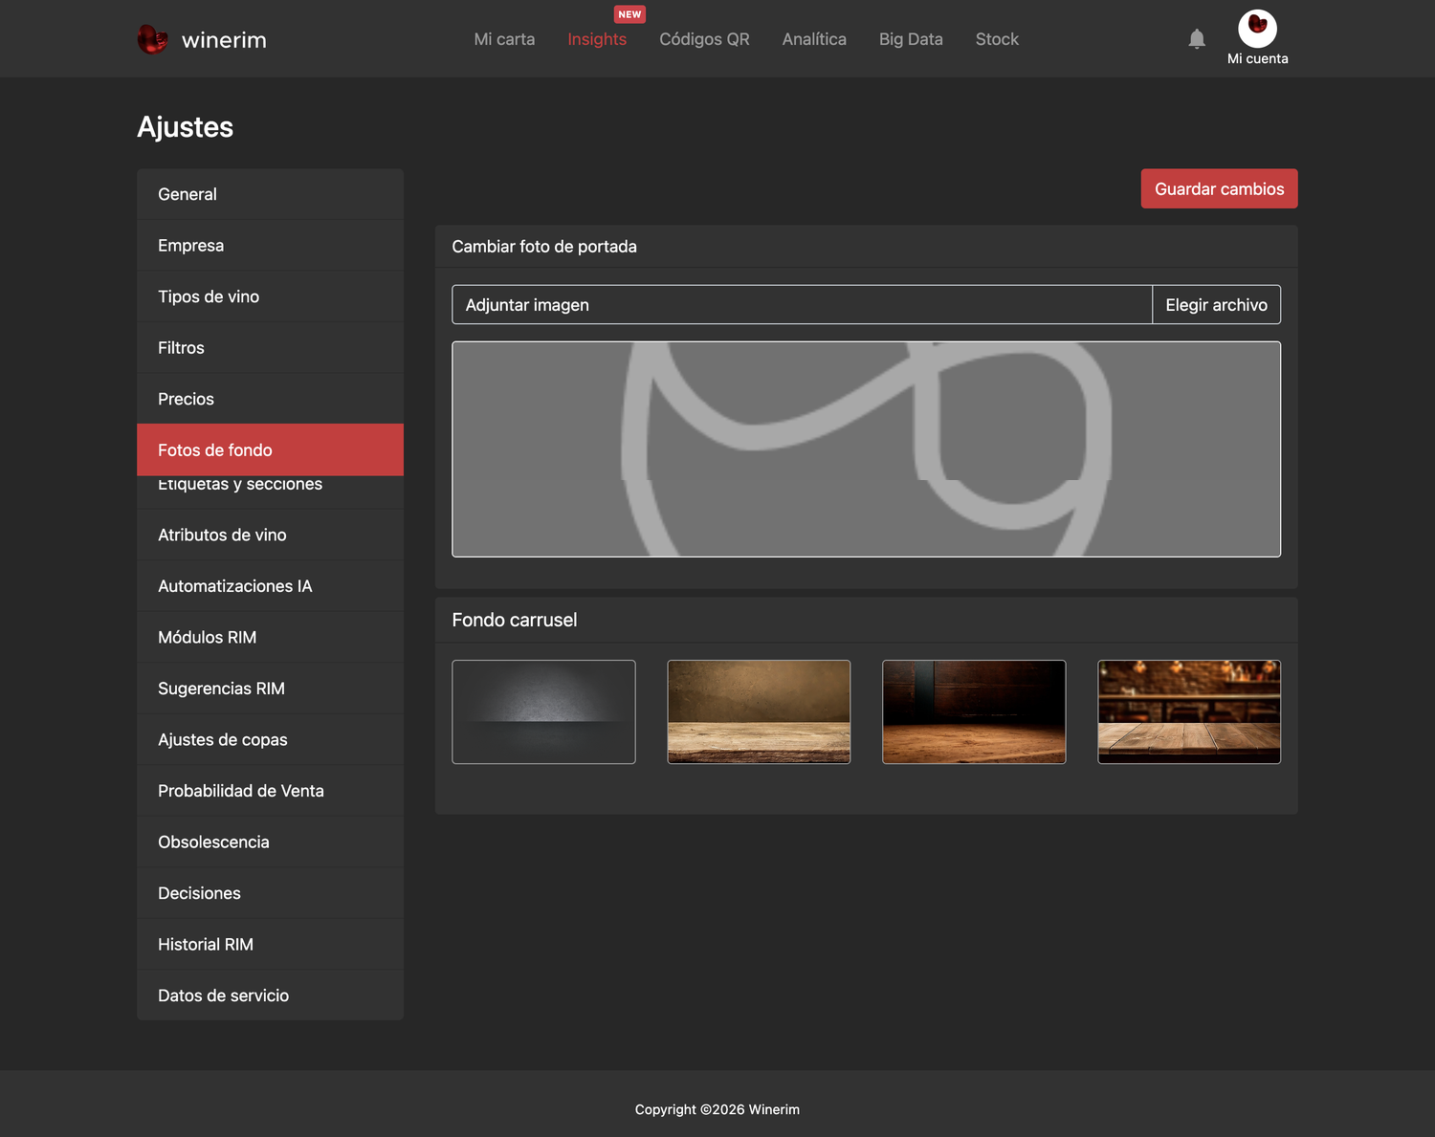The height and width of the screenshot is (1137, 1435).
Task: Select Tipos de vino in sidebar
Action: 270,296
